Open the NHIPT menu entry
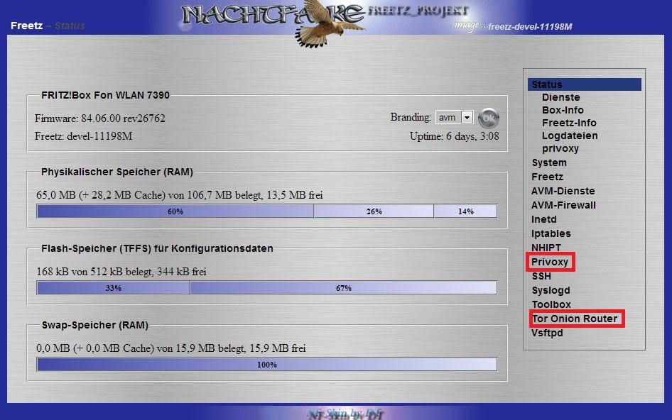 [x=546, y=248]
